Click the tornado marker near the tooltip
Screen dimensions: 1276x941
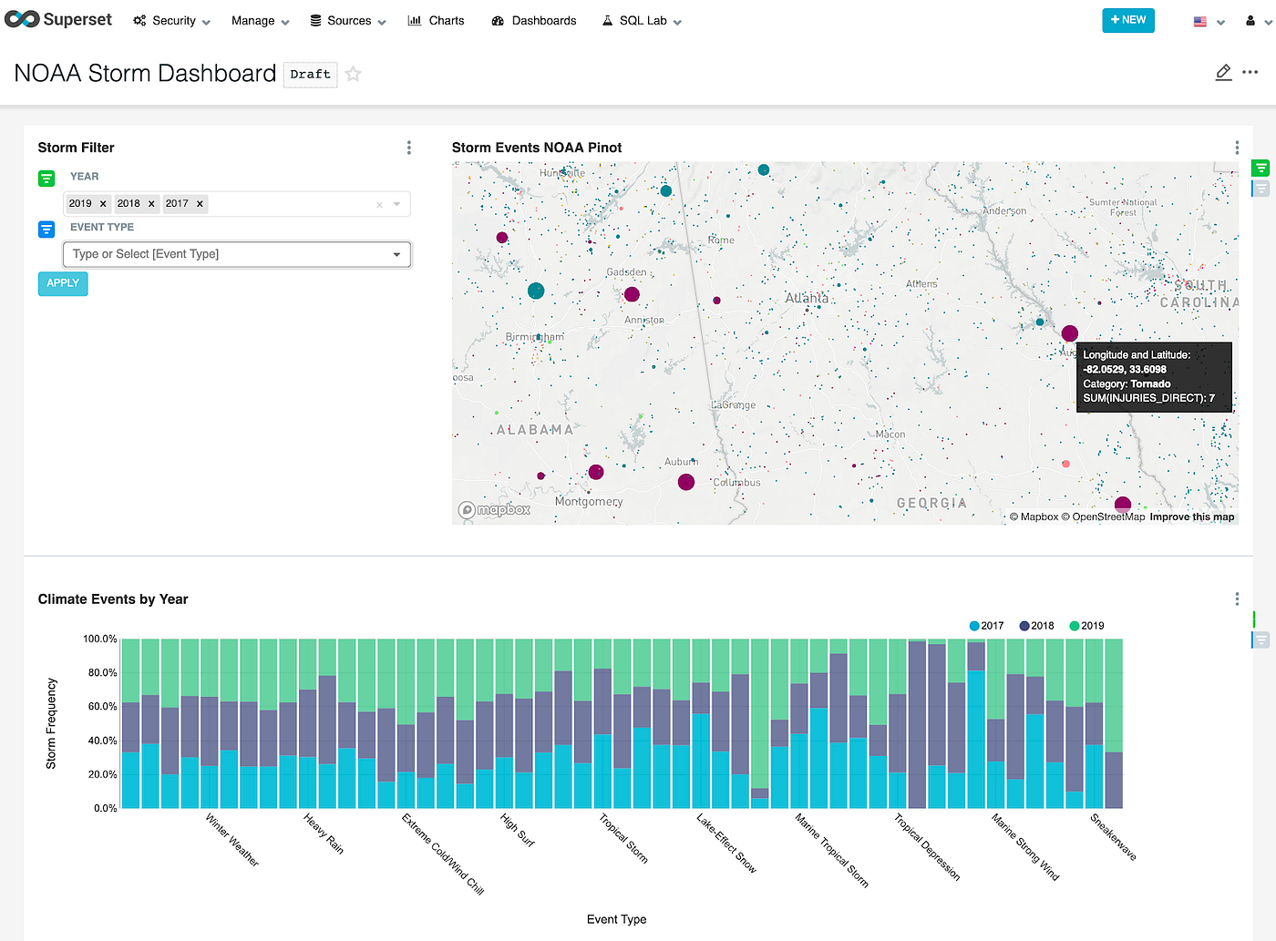[x=1070, y=333]
